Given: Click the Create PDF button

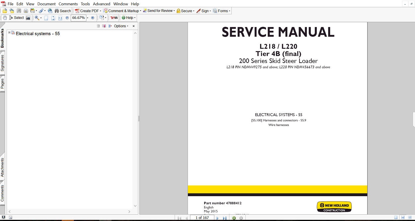Looking at the screenshot, I should (x=88, y=11).
